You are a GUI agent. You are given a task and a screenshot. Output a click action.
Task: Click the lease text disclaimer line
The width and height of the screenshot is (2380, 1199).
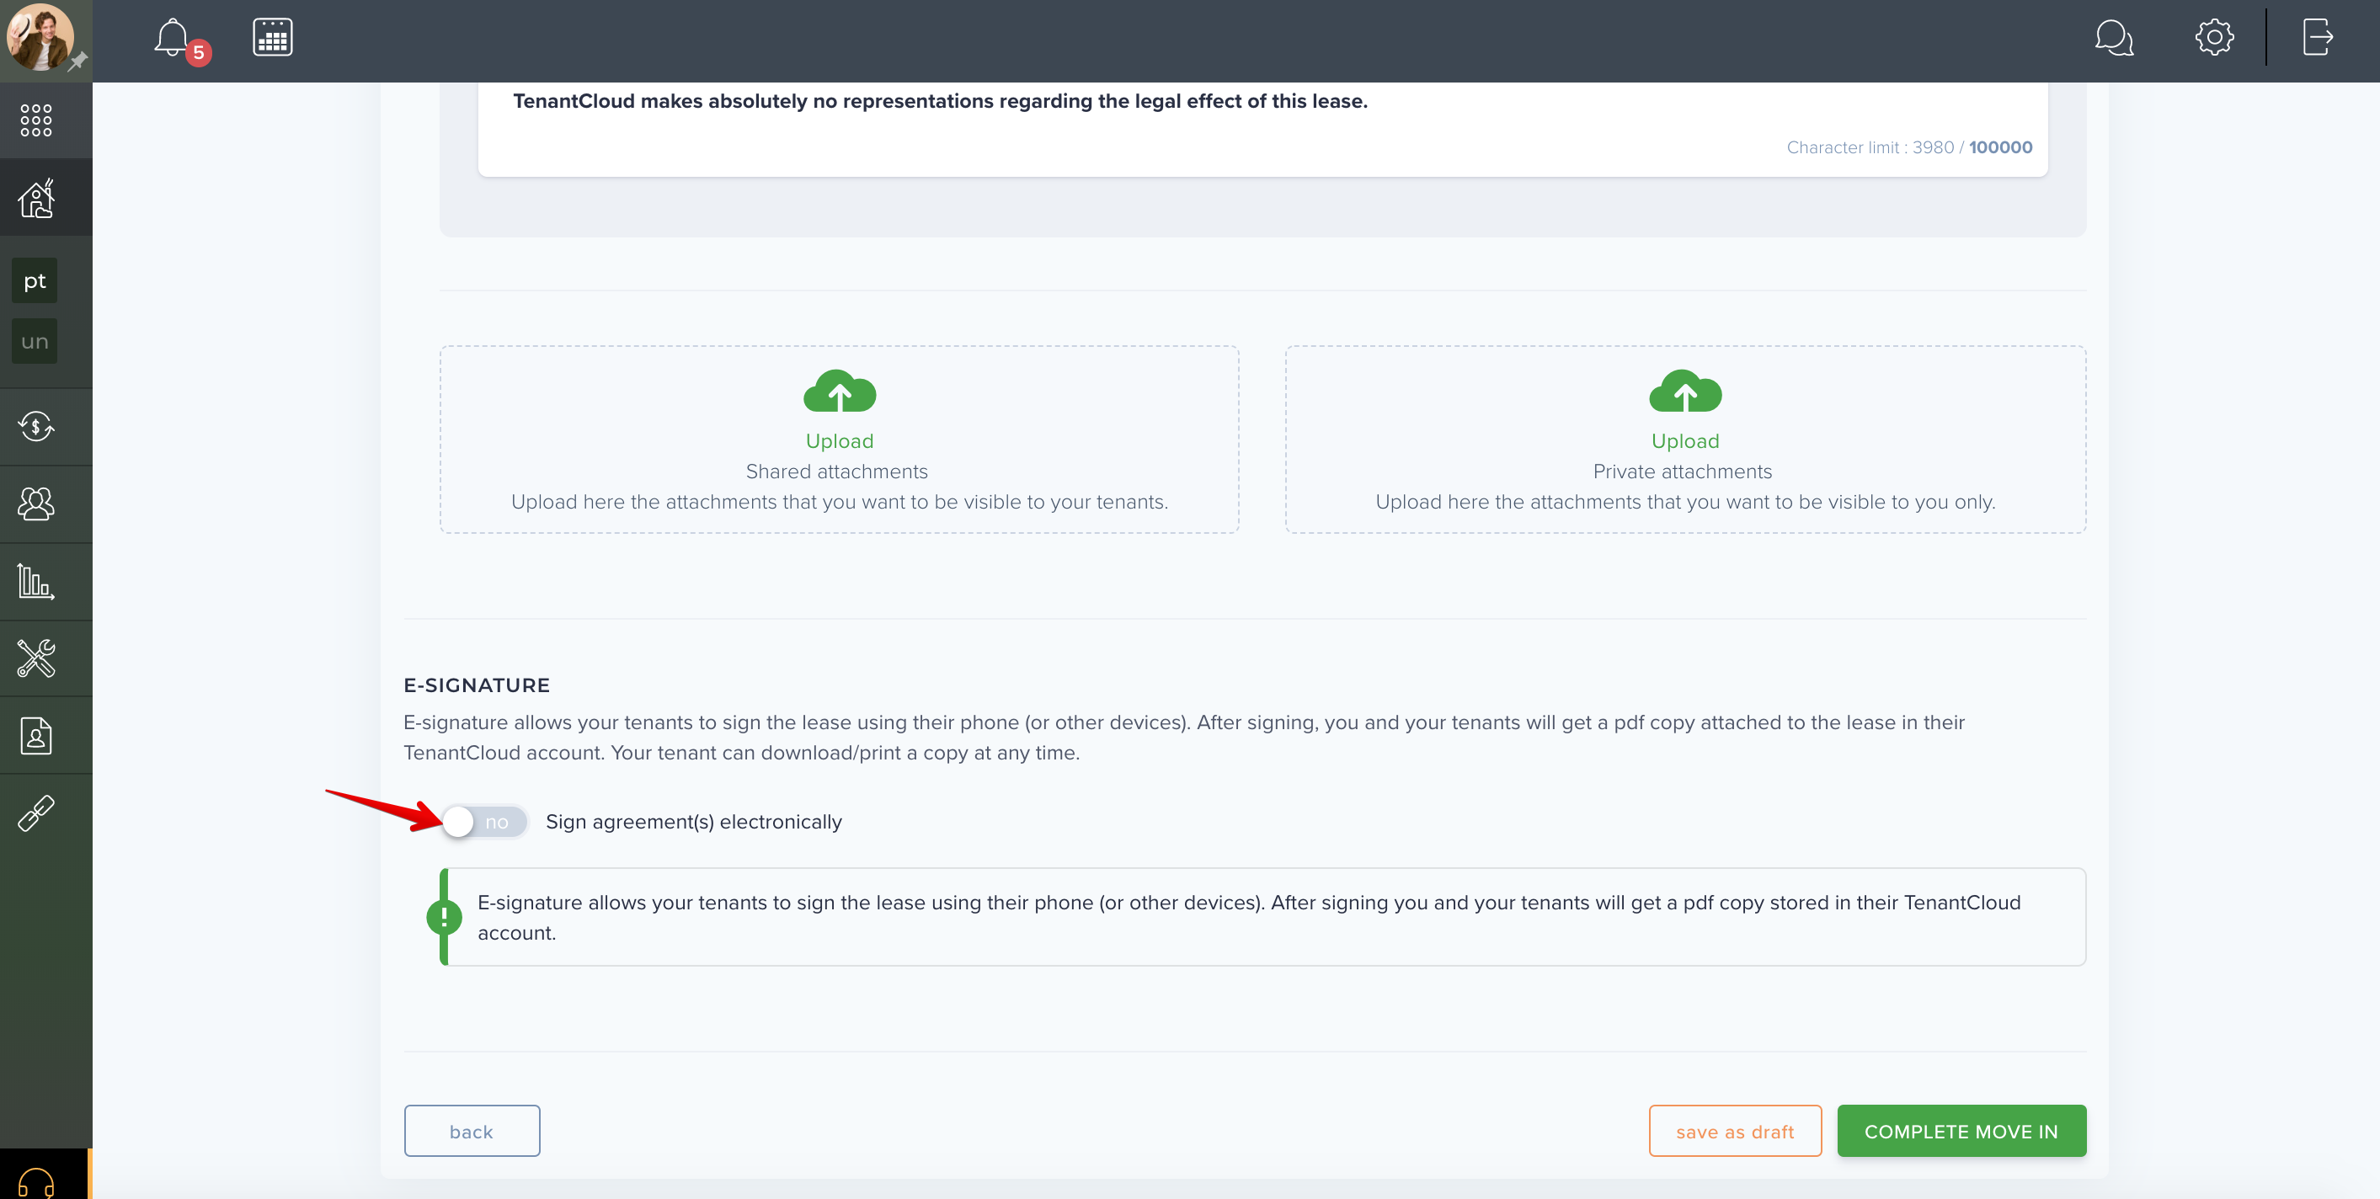(940, 102)
